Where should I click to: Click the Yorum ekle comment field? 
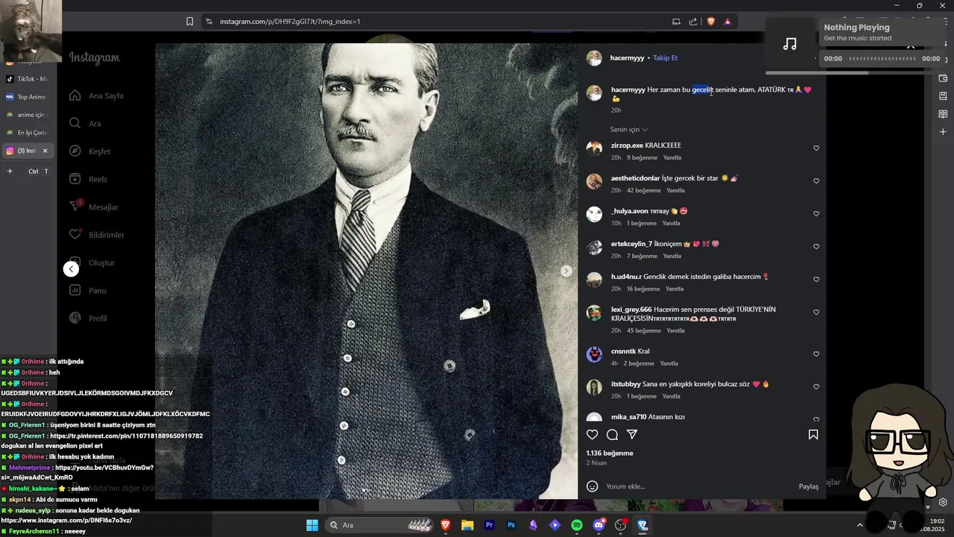[699, 486]
